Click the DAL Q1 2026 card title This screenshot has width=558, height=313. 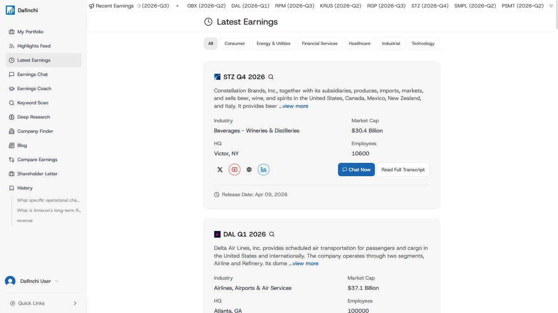(245, 234)
